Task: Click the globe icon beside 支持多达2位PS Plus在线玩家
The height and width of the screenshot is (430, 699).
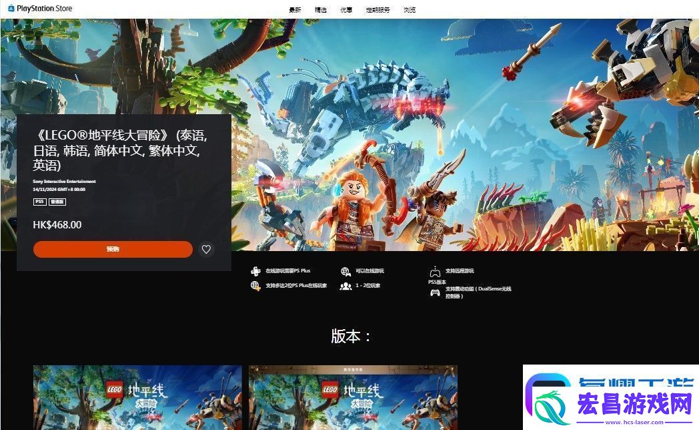Action: (255, 286)
